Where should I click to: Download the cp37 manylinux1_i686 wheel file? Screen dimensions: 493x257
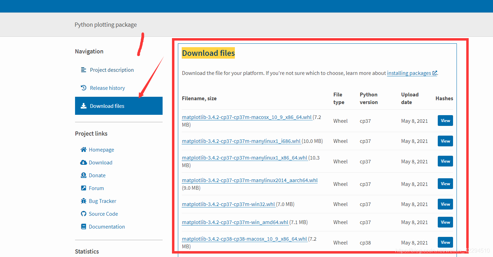click(x=241, y=141)
